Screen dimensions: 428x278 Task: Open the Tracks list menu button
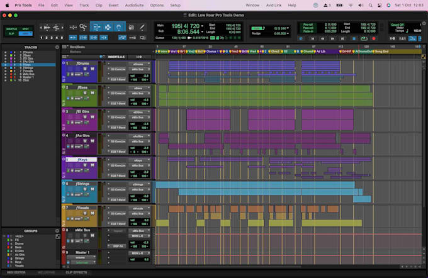click(57, 47)
